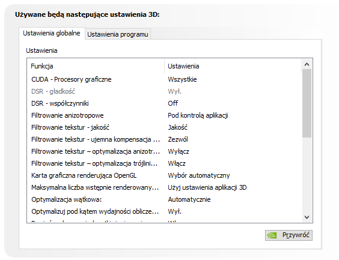
Task: Click the scroll down arrow of settings list
Action: point(307,217)
